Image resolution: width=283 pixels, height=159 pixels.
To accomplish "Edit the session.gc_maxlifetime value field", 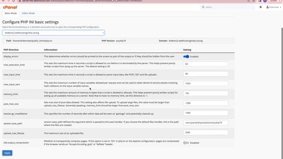I will pos(206,113).
